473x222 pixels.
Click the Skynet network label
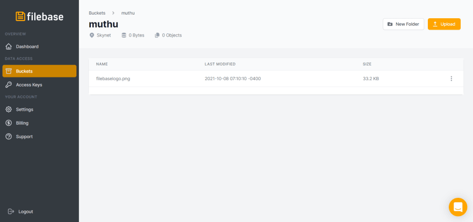(104, 35)
